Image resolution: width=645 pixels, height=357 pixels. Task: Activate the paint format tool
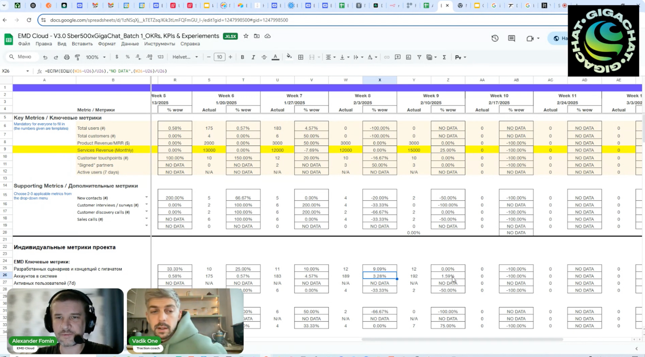coord(77,57)
